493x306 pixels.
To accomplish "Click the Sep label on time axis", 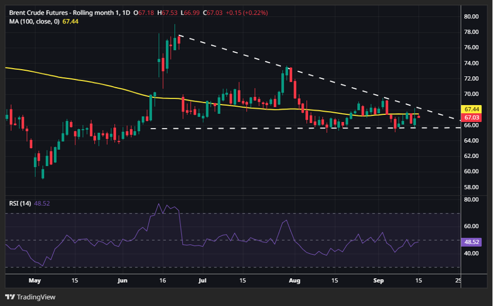I will pyautogui.click(x=378, y=281).
